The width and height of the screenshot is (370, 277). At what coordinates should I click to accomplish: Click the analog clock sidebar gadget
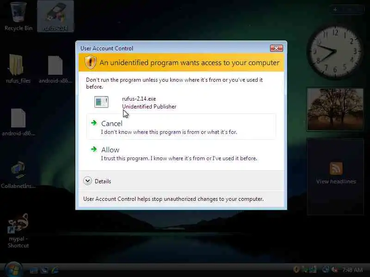point(335,52)
